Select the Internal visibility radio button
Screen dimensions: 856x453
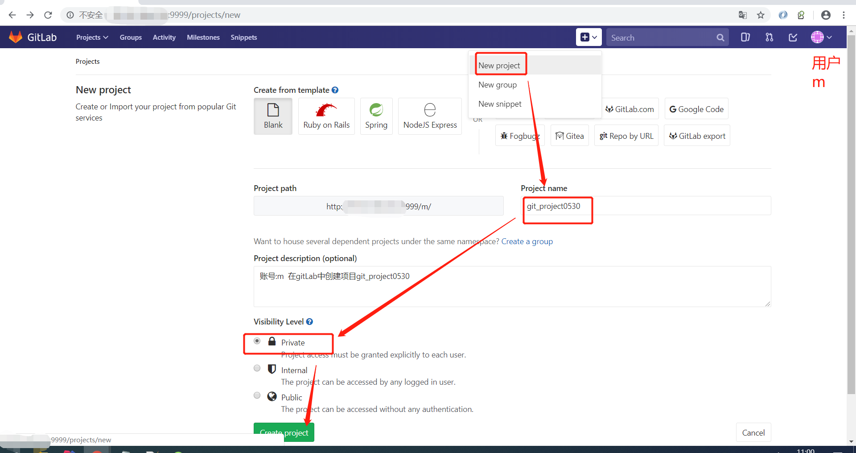(x=257, y=368)
